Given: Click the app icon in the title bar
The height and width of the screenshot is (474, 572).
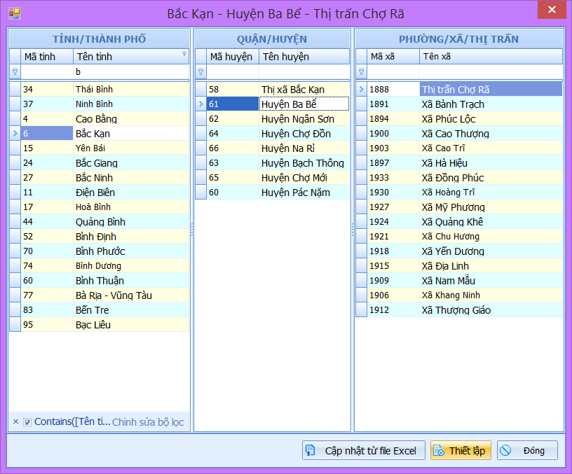Looking at the screenshot, I should click(14, 13).
